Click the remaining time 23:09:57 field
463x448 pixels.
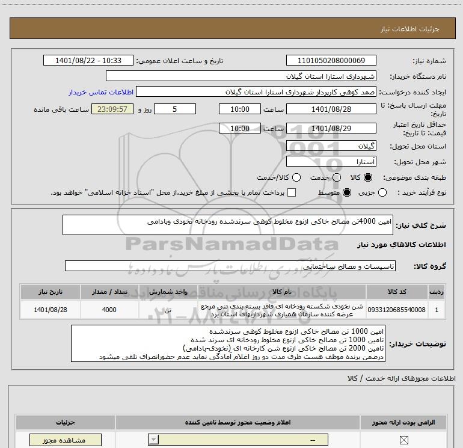click(112, 109)
